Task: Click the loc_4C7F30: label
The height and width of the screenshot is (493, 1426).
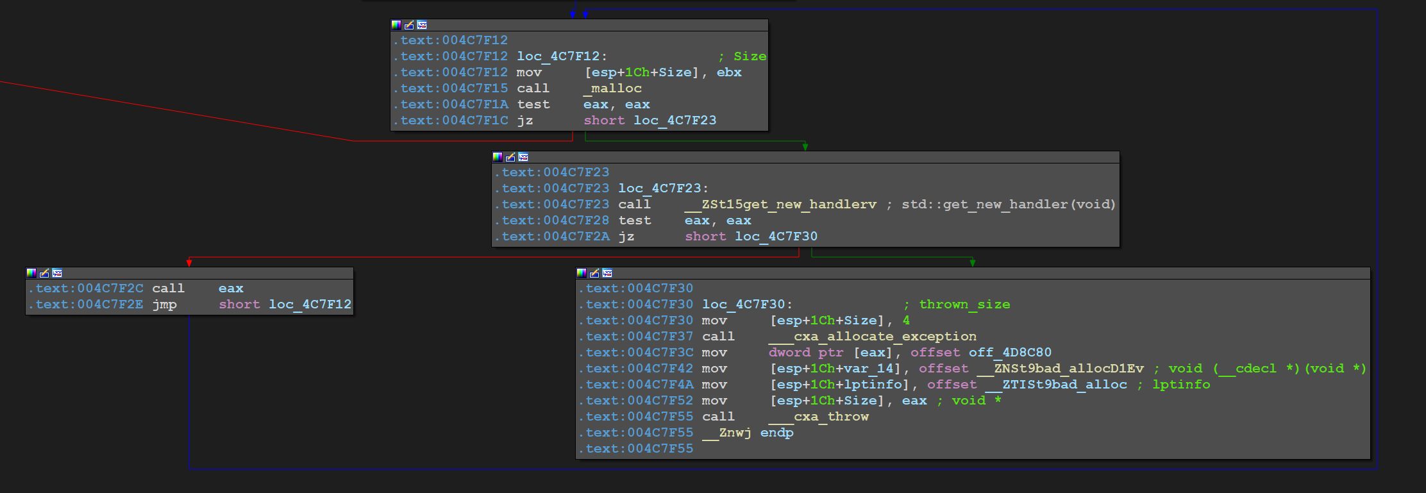Action: (x=747, y=305)
